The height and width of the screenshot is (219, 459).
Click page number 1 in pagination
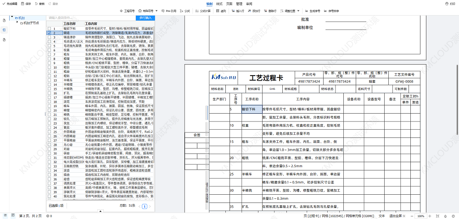(144, 207)
